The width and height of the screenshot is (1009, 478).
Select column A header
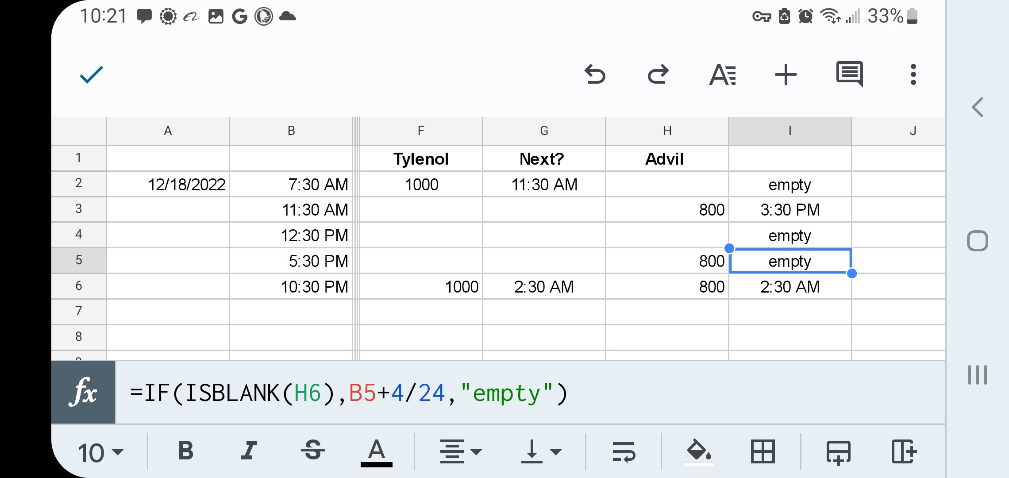pos(168,131)
